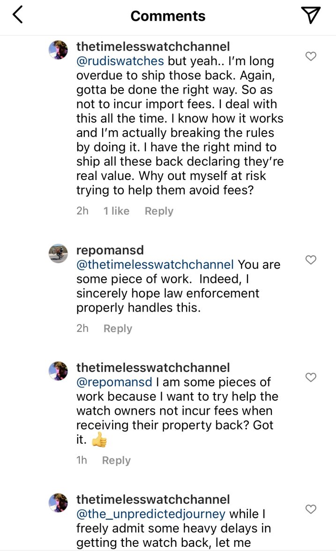The height and width of the screenshot is (551, 336).
Task: Follow the @repomansd mention link
Action: coord(114,382)
